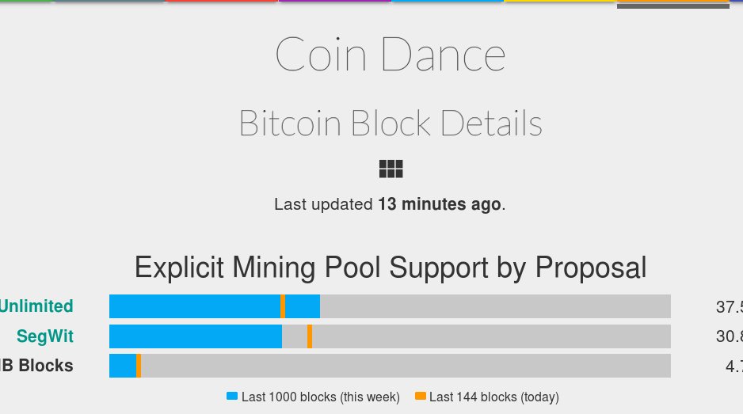743x414 pixels.
Task: Select the active orange tab with gray underline
Action: coord(673,4)
